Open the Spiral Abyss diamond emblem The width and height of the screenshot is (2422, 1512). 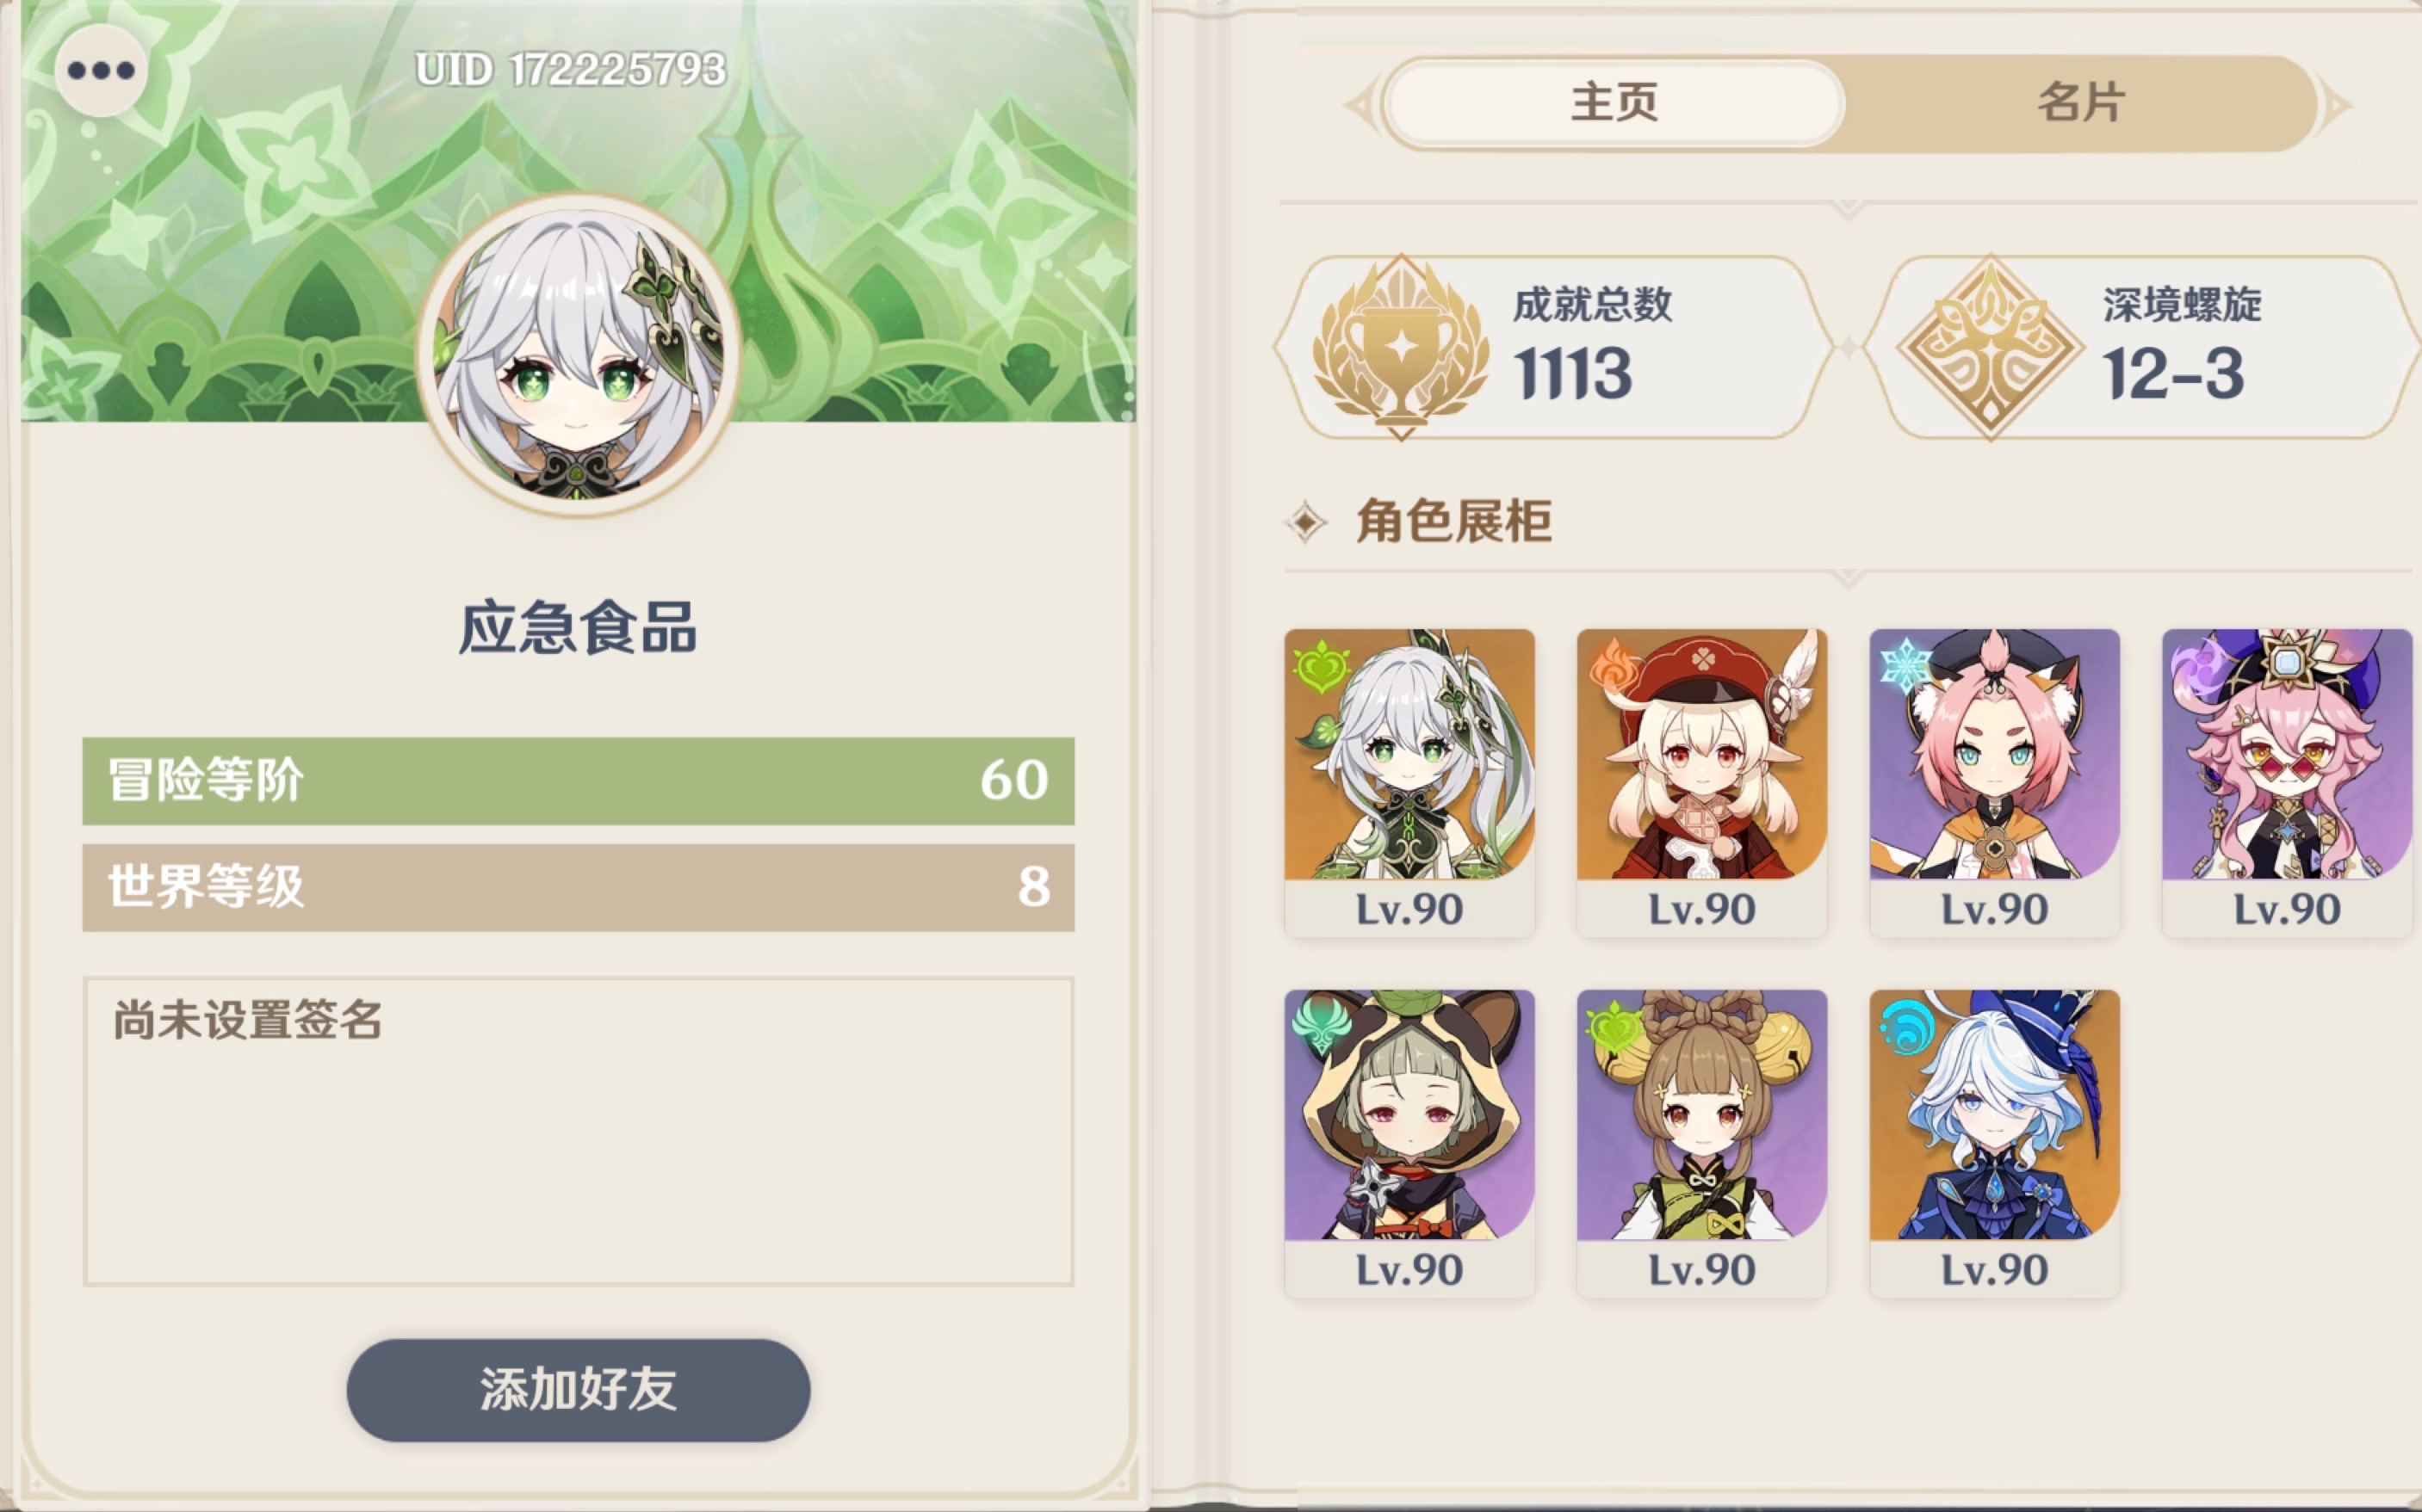tap(1990, 347)
